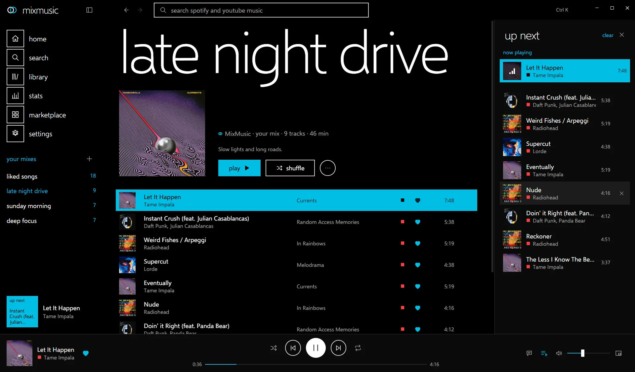
Task: Open the up next preview tile
Action: [22, 311]
